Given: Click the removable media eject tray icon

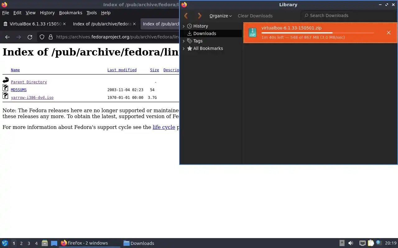Looking at the screenshot, I should [342, 243].
